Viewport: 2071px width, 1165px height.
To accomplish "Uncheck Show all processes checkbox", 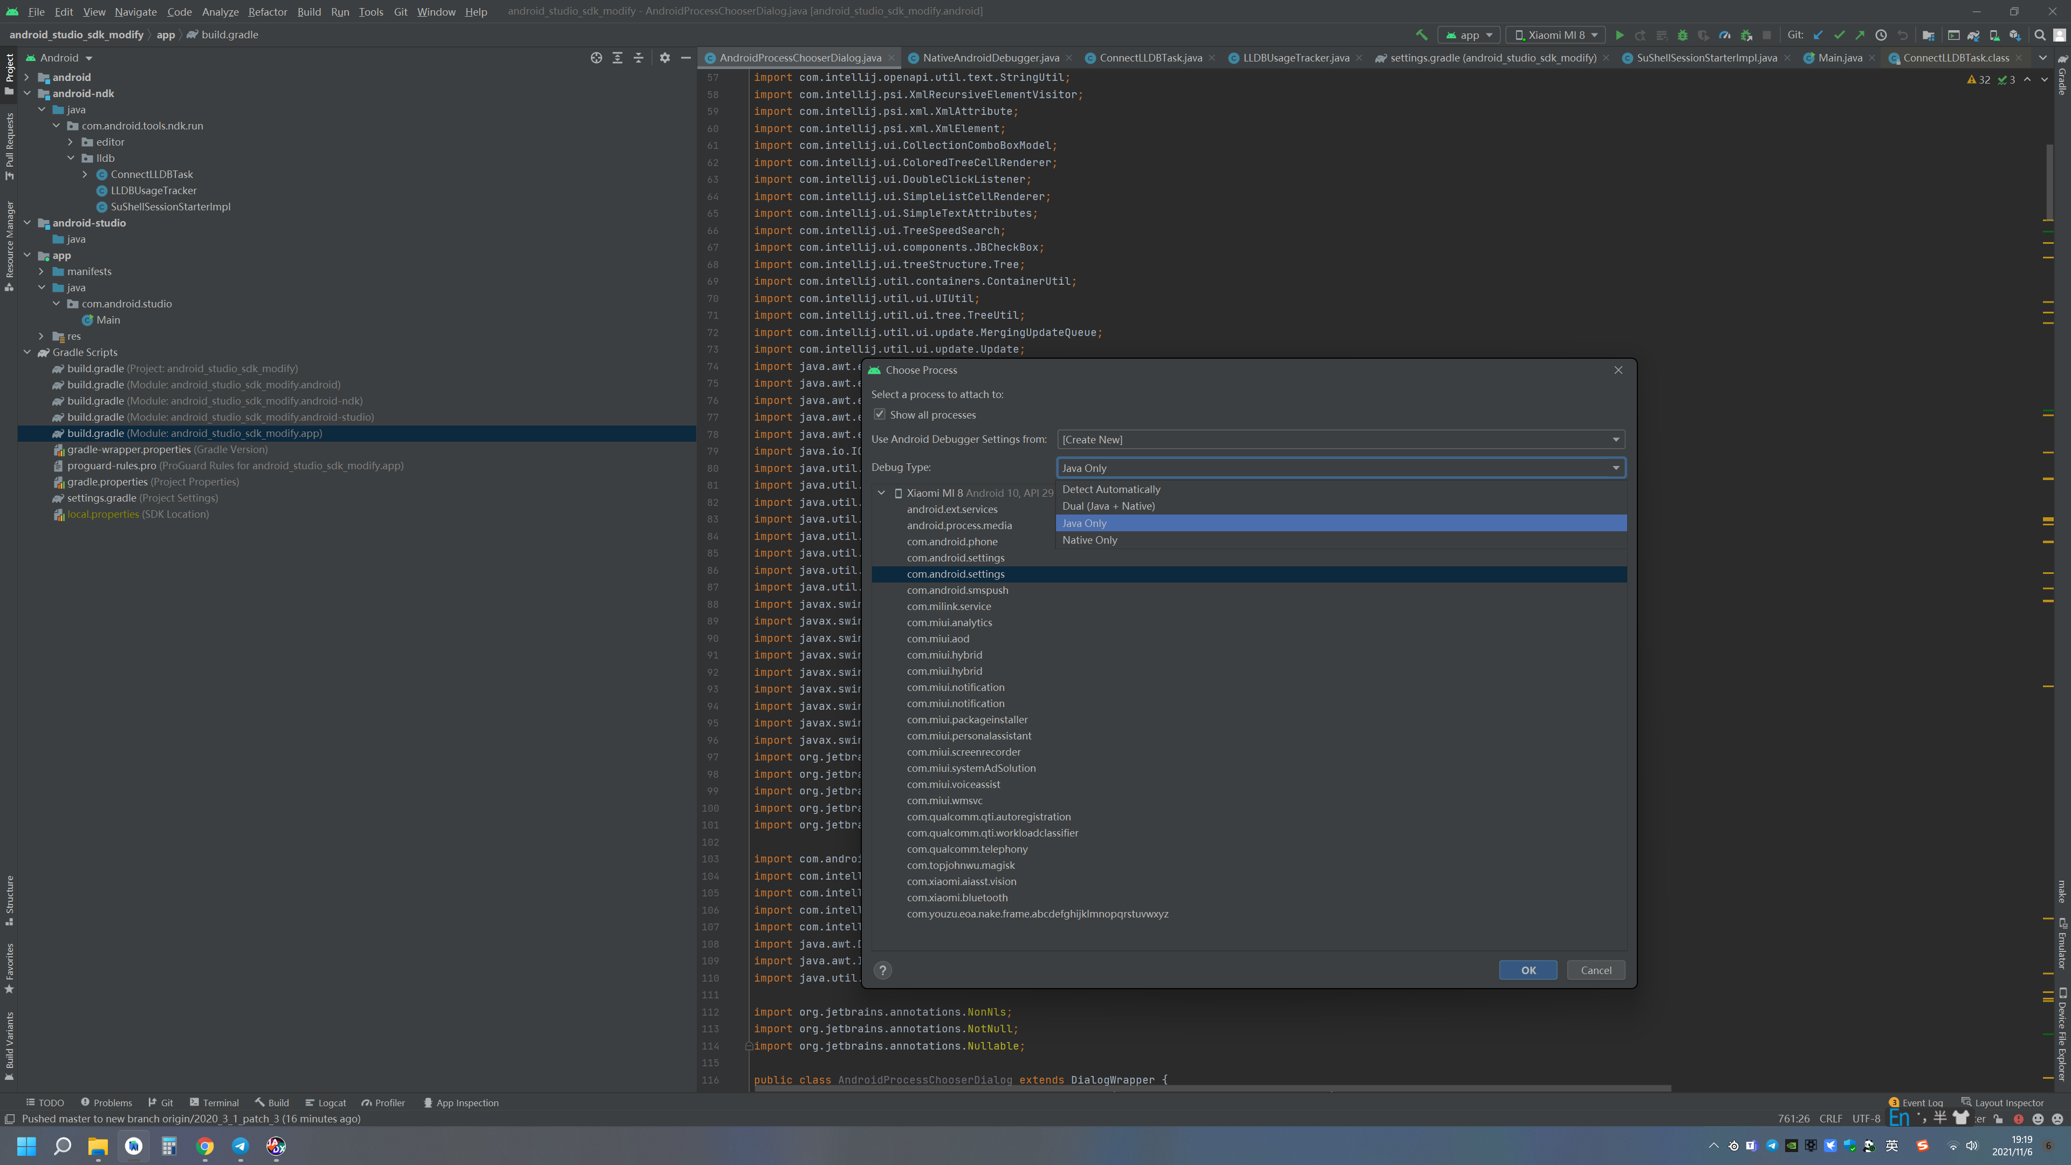I will (880, 415).
